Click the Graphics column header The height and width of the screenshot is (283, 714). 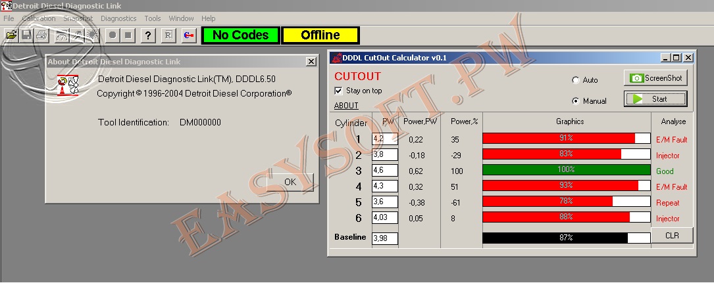(570, 121)
